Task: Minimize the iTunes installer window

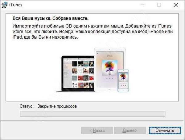Action: [x=142, y=5]
